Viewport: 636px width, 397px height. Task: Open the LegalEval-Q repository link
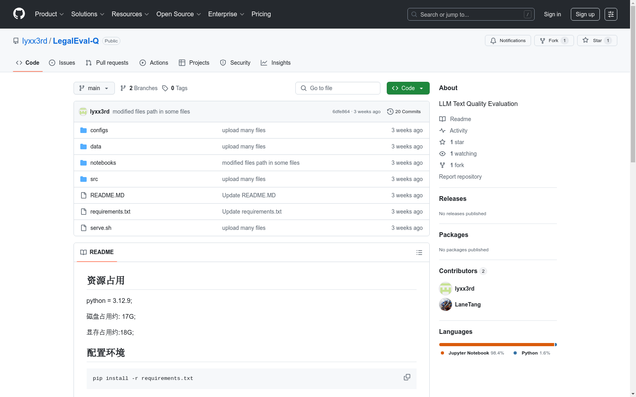(76, 41)
